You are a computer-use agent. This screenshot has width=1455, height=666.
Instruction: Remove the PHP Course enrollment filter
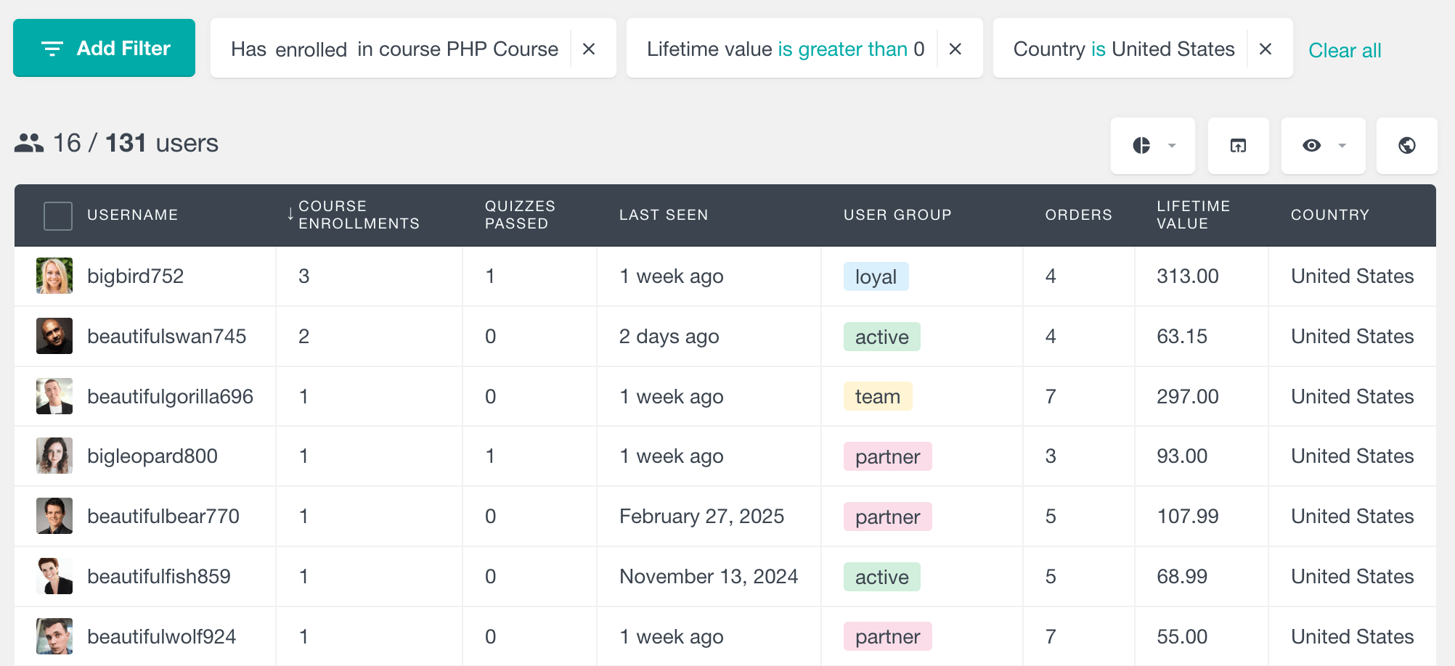[x=589, y=49]
